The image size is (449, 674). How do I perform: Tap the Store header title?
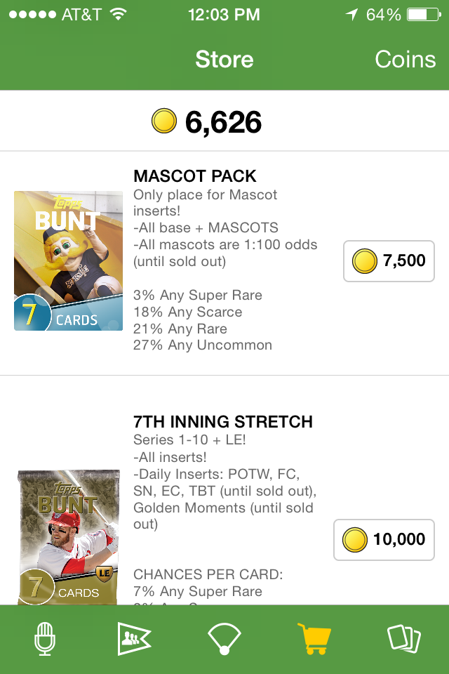(224, 60)
